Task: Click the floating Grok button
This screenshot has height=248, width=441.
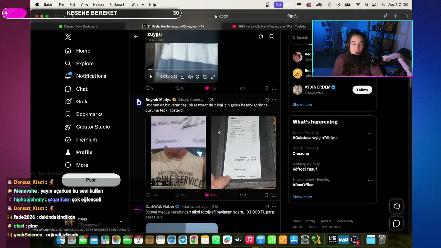Action: [x=397, y=206]
